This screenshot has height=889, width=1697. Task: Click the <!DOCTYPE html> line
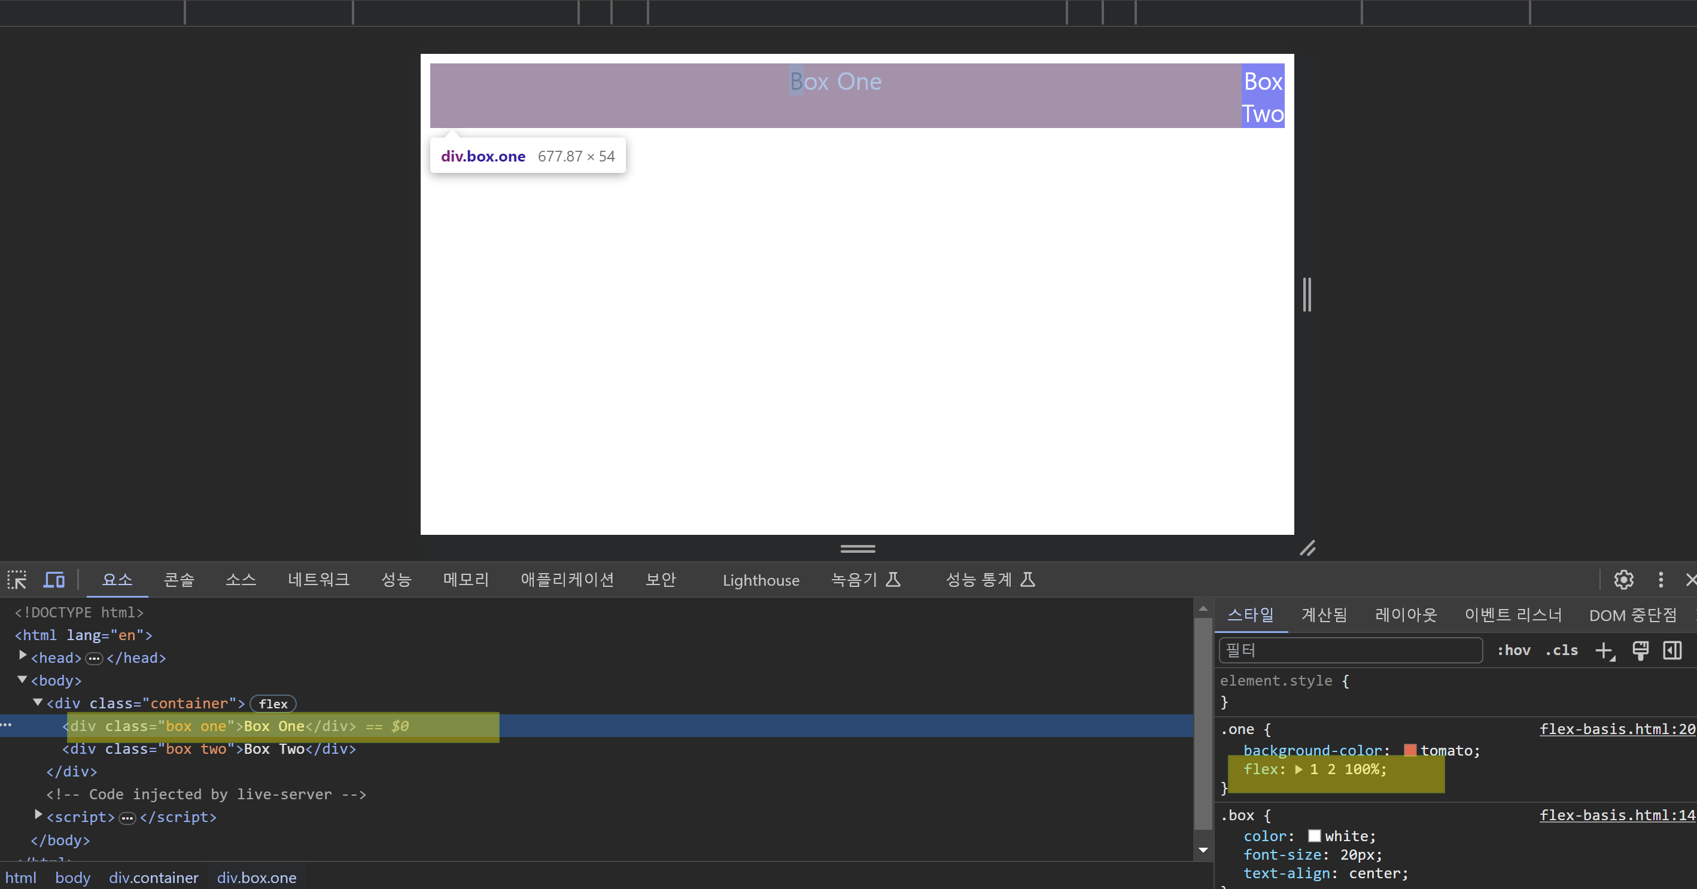[x=79, y=613]
